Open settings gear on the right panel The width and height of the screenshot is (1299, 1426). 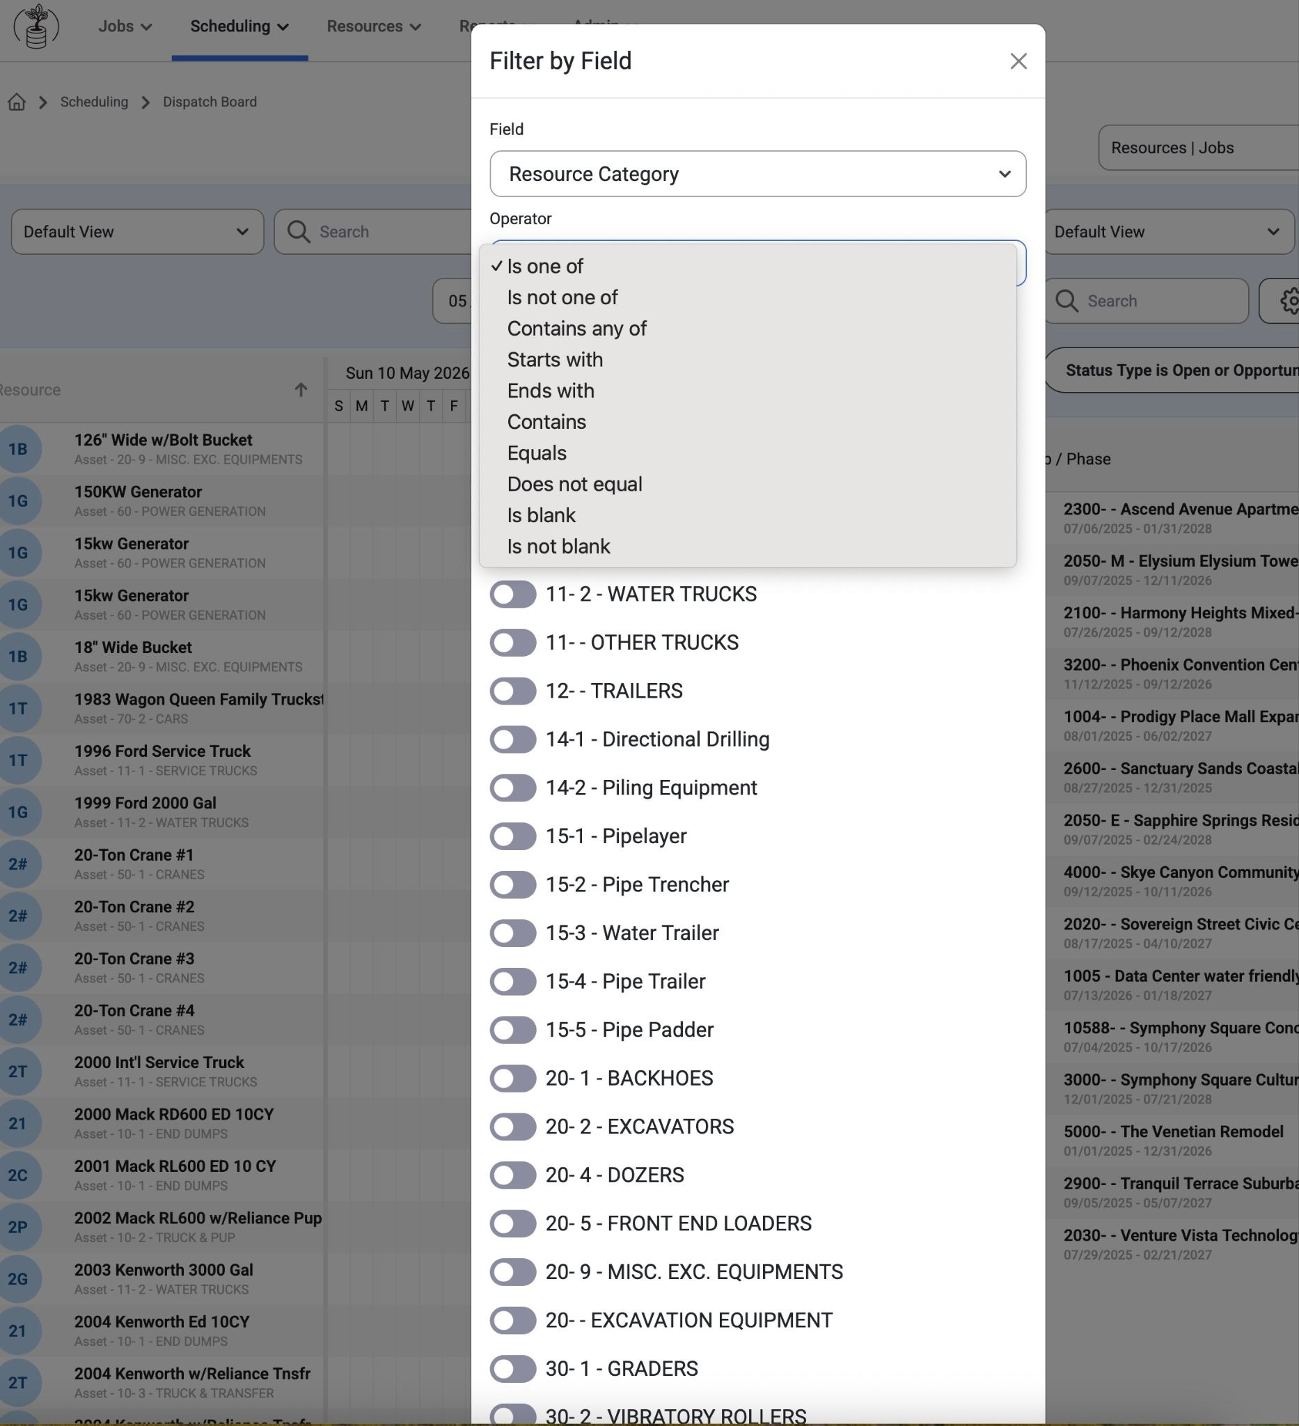[1291, 301]
